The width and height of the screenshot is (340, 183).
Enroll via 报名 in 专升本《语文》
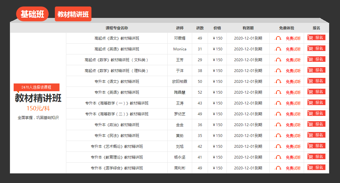(316, 81)
